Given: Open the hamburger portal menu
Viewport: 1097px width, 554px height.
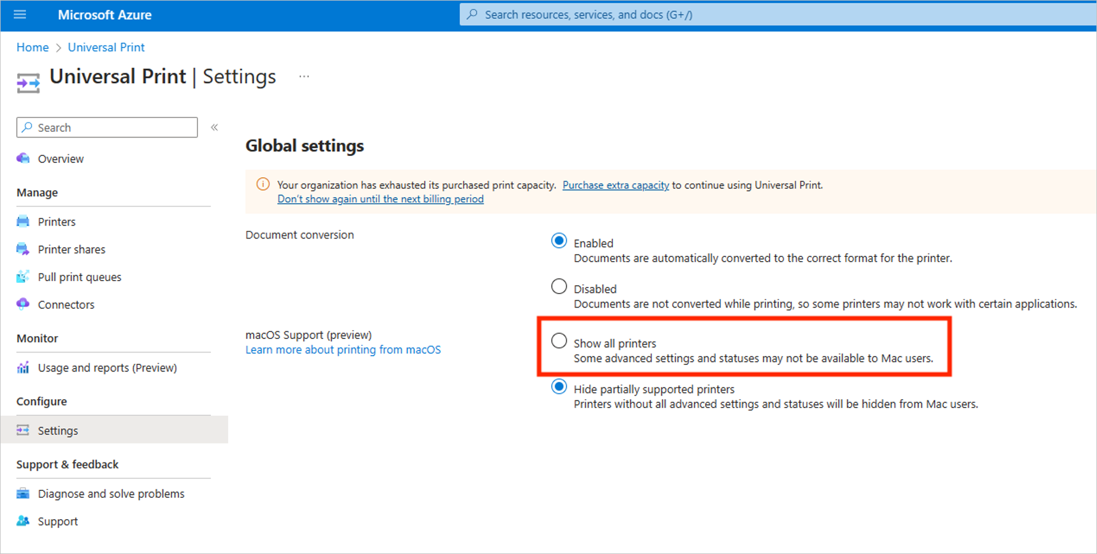Looking at the screenshot, I should tap(20, 14).
